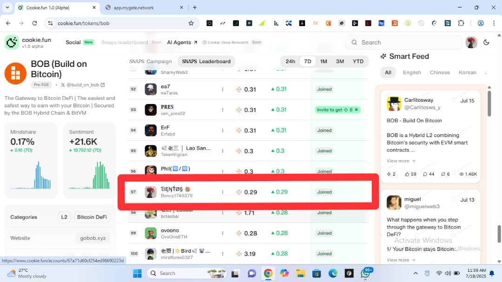Viewport: 502px width, 282px height.
Task: Open Carlitosway avatar in Smart Feed
Action: (394, 104)
